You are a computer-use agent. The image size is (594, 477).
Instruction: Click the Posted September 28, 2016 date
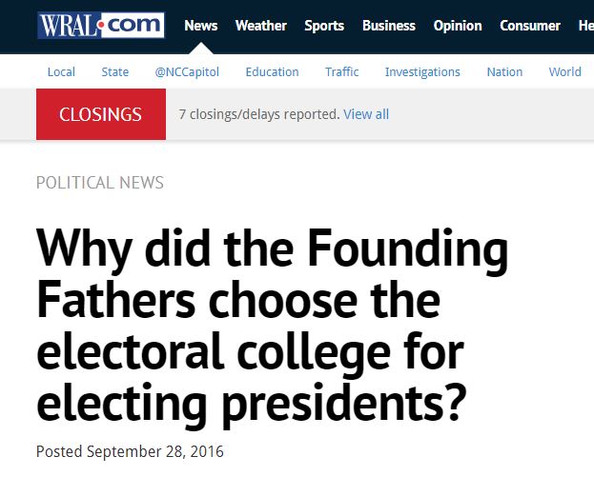tap(130, 451)
